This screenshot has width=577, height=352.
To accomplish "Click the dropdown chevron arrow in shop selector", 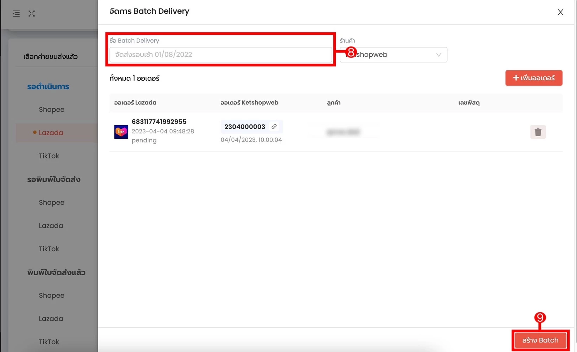I will [438, 55].
